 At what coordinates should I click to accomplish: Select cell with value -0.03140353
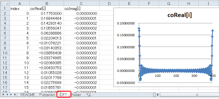[47, 48]
